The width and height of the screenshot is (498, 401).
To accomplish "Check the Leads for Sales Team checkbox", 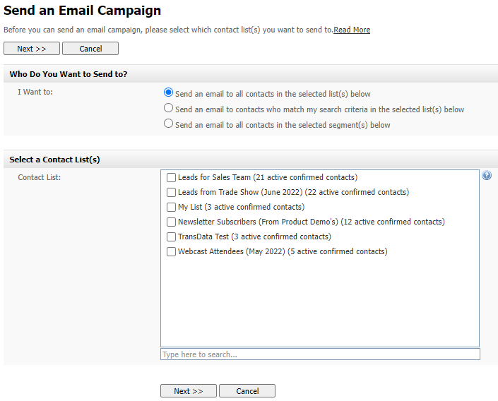I will [172, 177].
